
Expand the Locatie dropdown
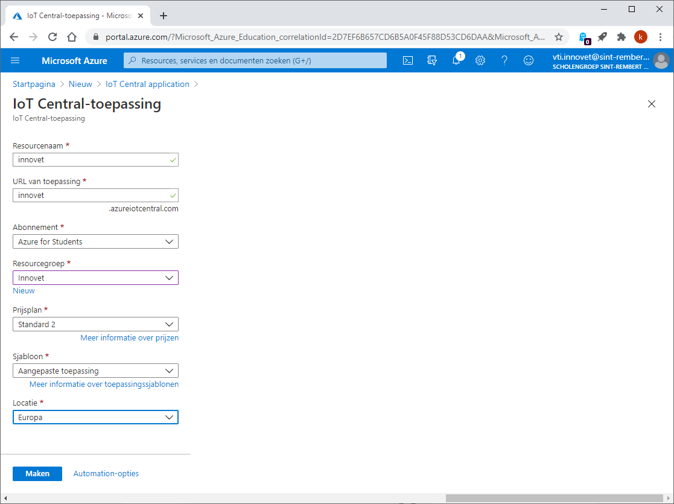point(95,417)
